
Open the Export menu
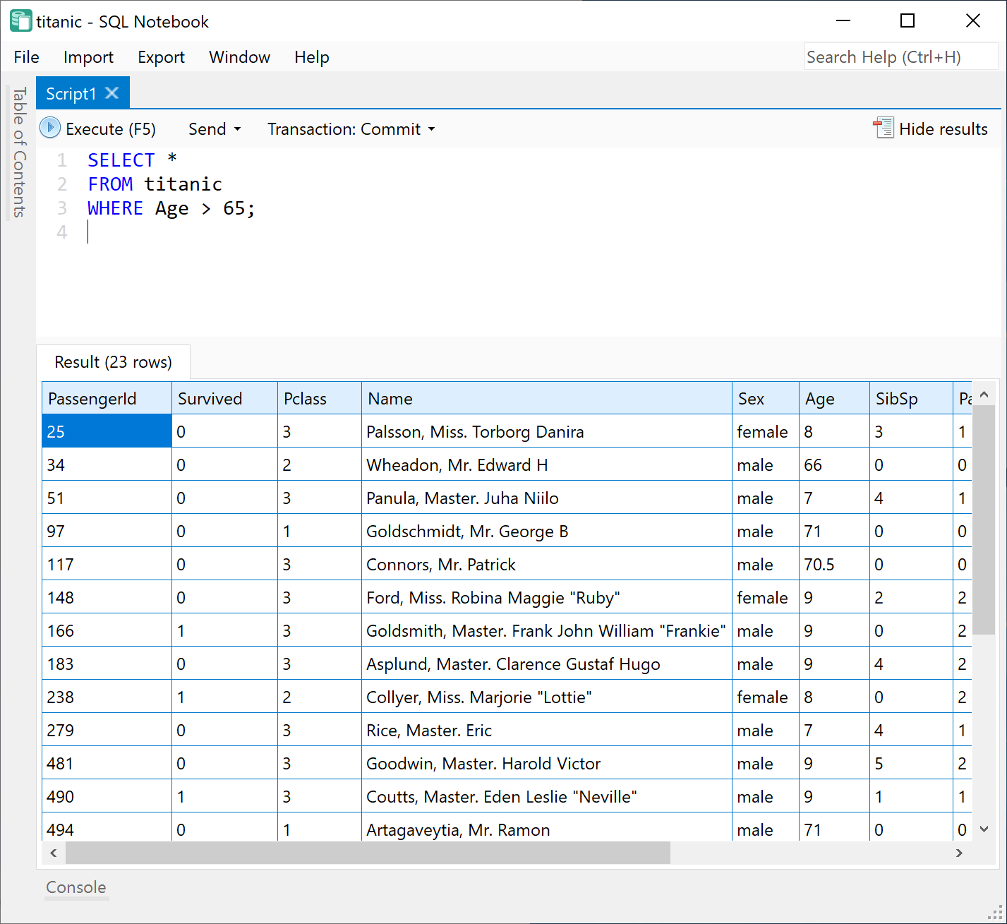tap(161, 57)
